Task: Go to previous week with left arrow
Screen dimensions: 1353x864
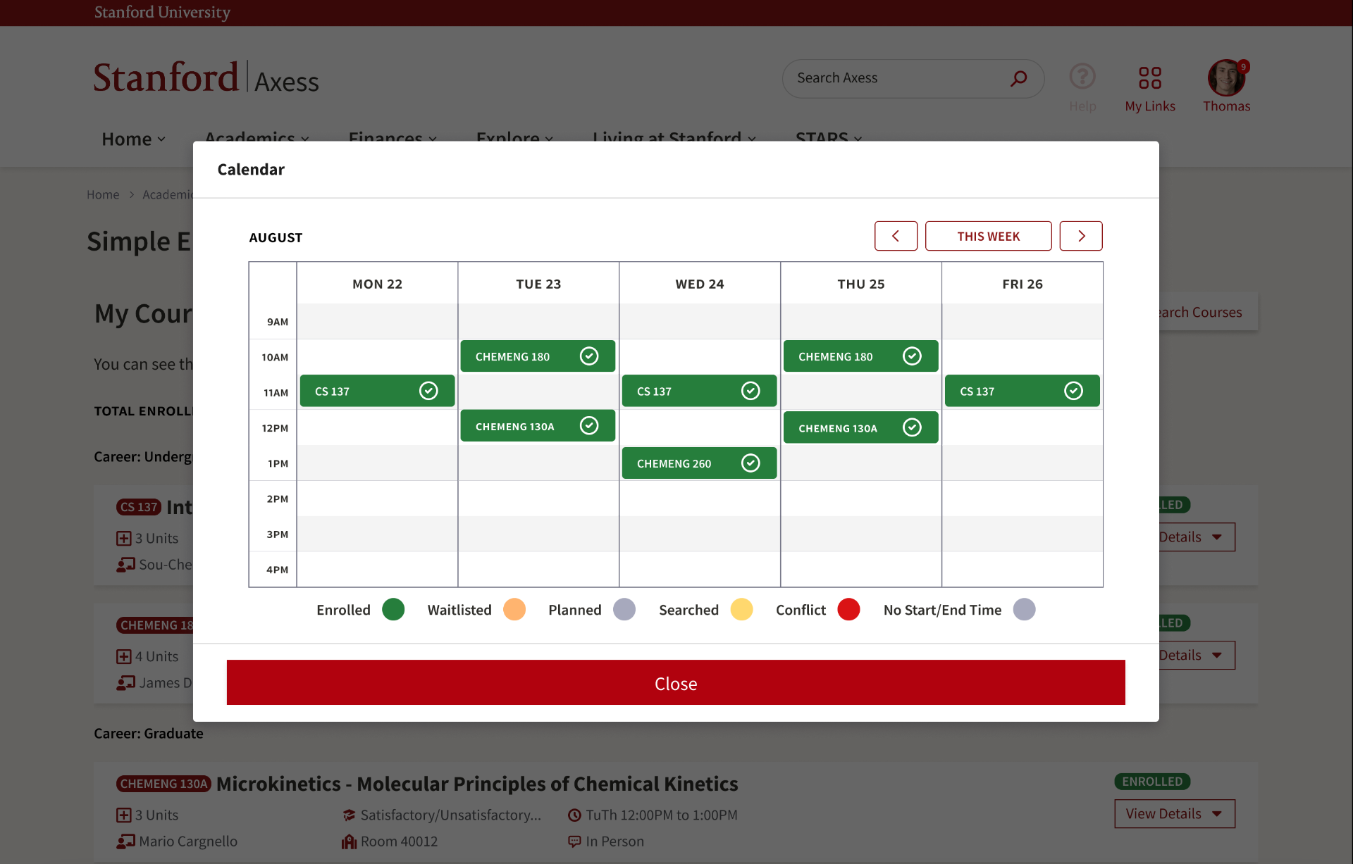Action: (x=896, y=236)
